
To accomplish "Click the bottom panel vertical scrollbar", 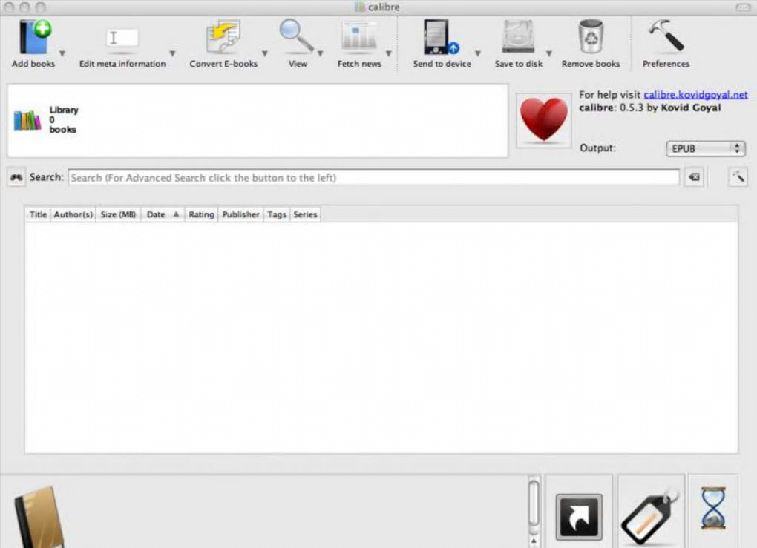I will coord(534,503).
